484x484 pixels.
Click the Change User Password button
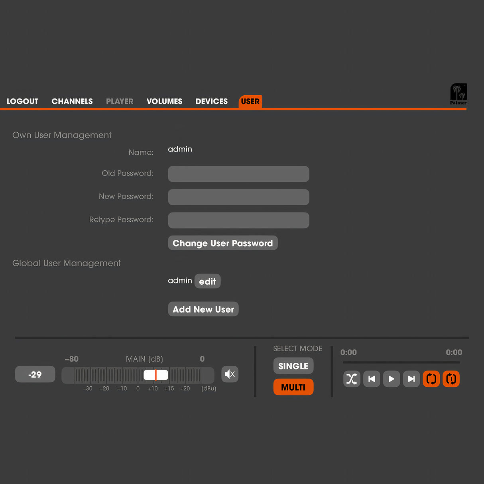(222, 243)
